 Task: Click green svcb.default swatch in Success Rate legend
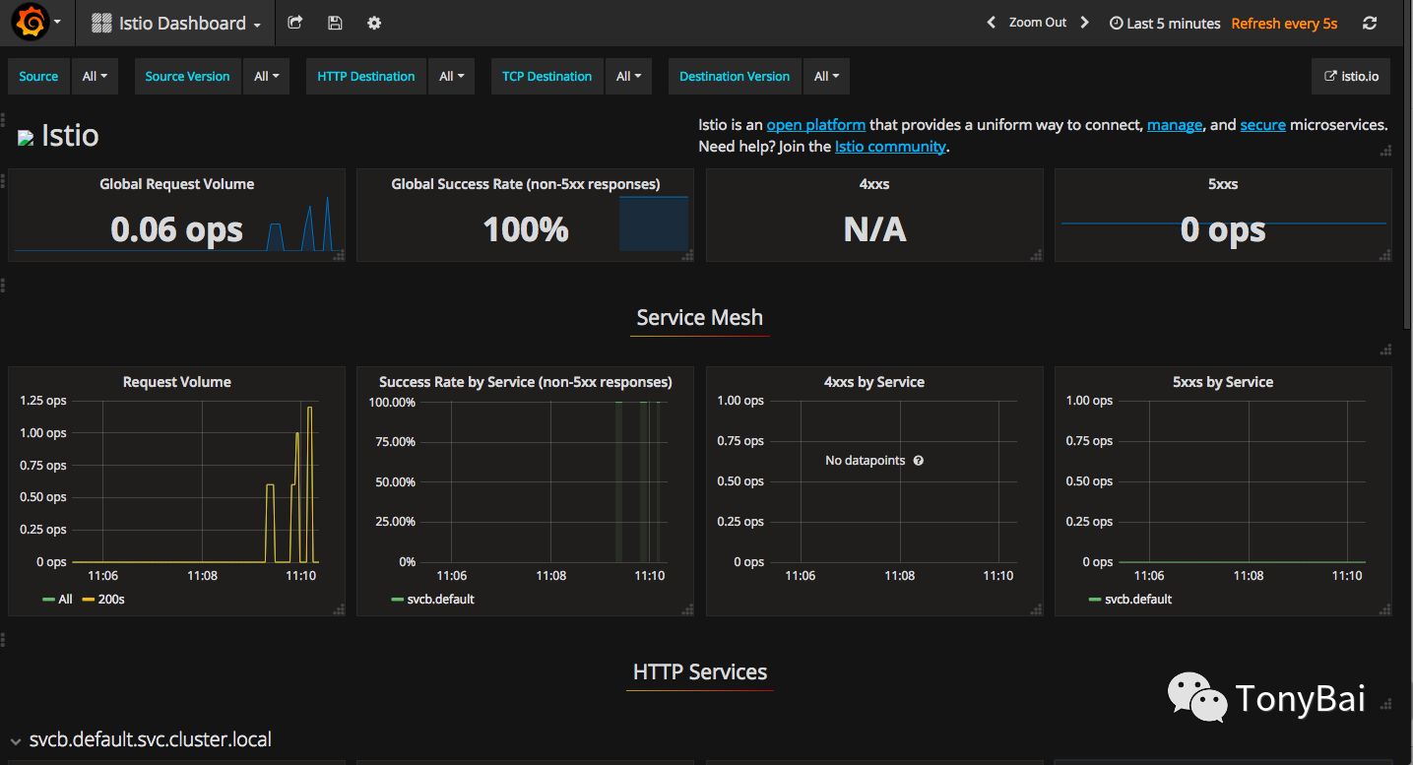pyautogui.click(x=397, y=599)
